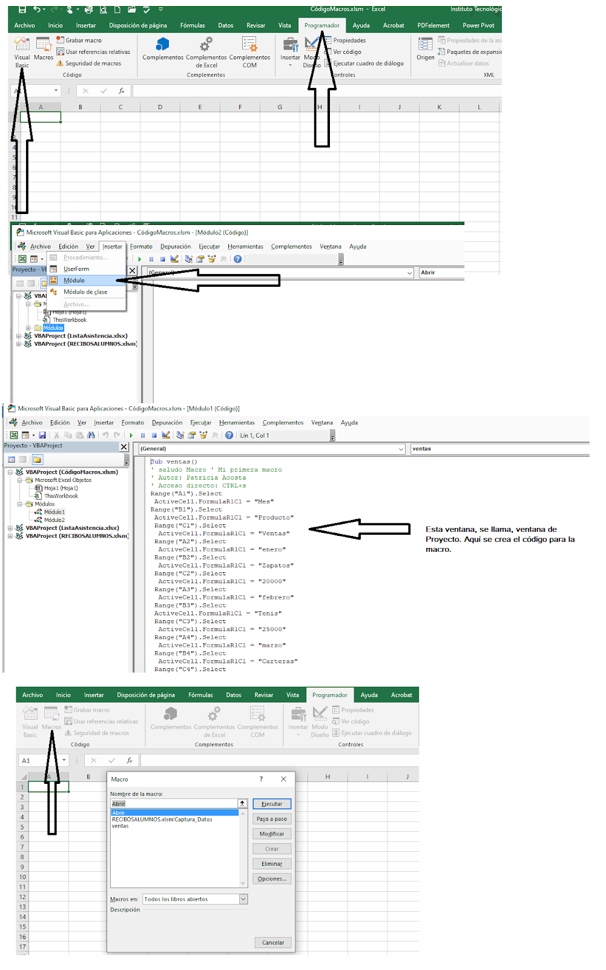The image size is (606, 970).
Task: Open Macros en dropdown in Macro dialog
Action: 243,899
